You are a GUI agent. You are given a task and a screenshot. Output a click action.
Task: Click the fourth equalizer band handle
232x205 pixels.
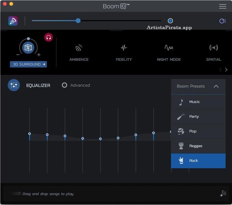[x=83, y=138]
